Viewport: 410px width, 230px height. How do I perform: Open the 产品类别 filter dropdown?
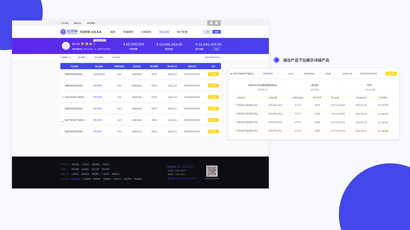pyautogui.click(x=65, y=57)
